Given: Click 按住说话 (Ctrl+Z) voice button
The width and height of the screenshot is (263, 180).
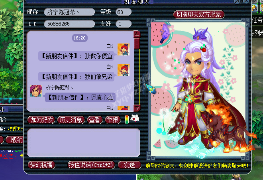Looking at the screenshot, I should tap(91, 165).
